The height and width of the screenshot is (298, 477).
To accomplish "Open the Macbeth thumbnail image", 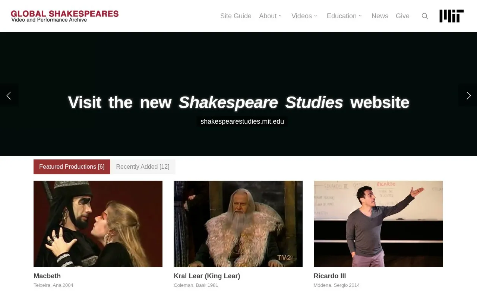I will tap(98, 224).
